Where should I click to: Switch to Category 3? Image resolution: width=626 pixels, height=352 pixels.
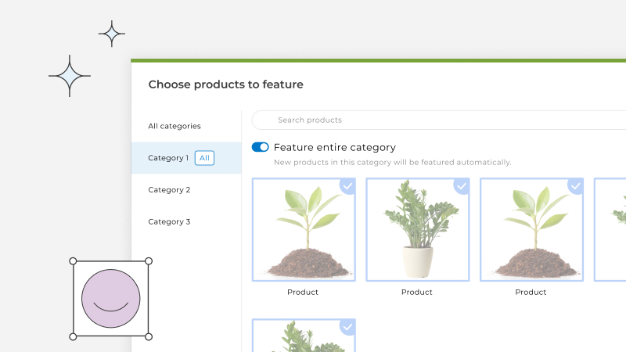(169, 222)
